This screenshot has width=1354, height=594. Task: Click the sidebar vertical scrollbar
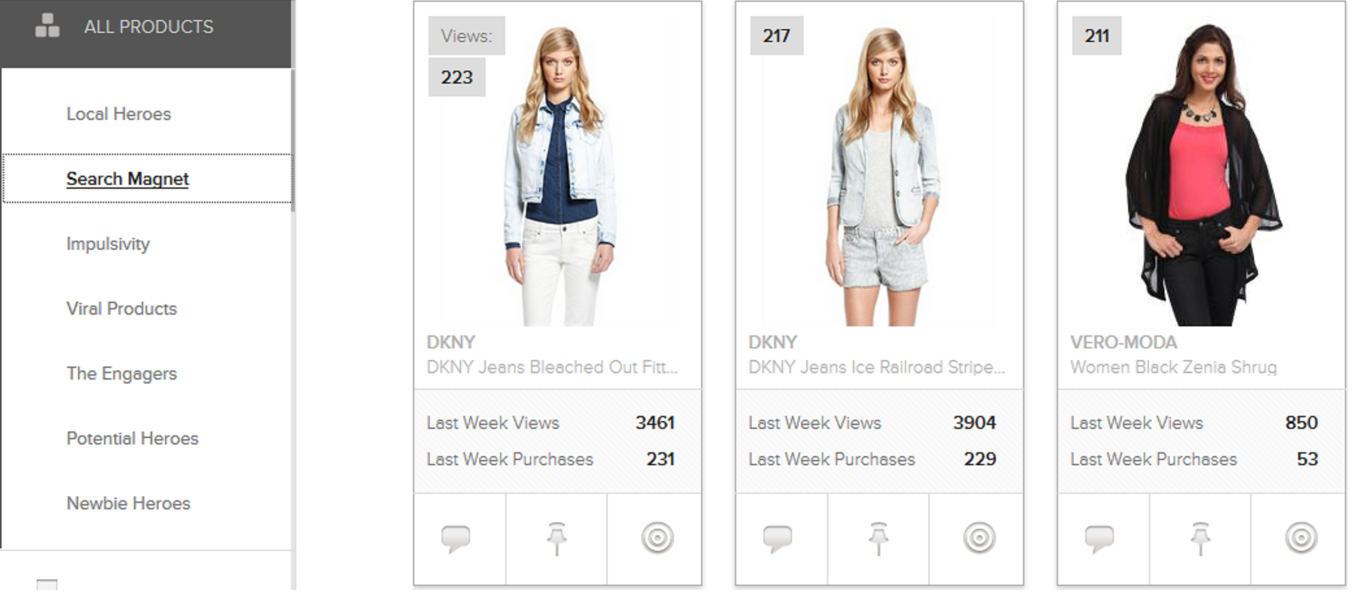(293, 139)
